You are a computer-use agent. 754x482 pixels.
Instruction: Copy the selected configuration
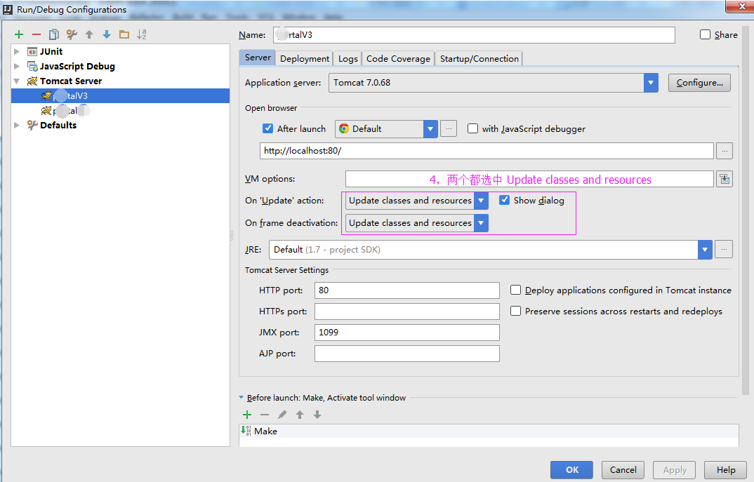point(54,34)
